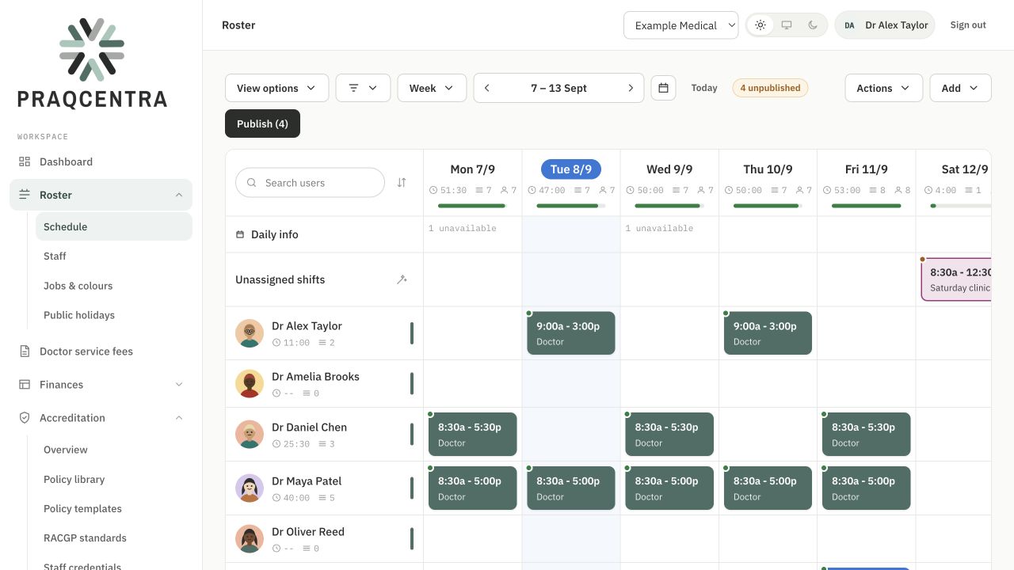The height and width of the screenshot is (570, 1014).
Task: Switch to light theme mode
Action: [x=760, y=25]
